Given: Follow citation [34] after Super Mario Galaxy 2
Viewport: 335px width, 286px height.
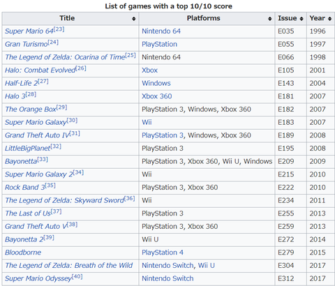Looking at the screenshot, I should click(x=78, y=172).
